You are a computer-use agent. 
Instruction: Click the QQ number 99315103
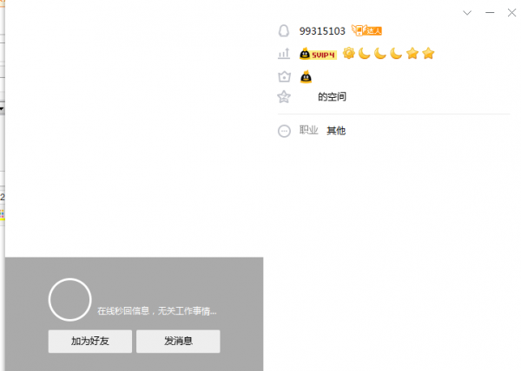322,31
